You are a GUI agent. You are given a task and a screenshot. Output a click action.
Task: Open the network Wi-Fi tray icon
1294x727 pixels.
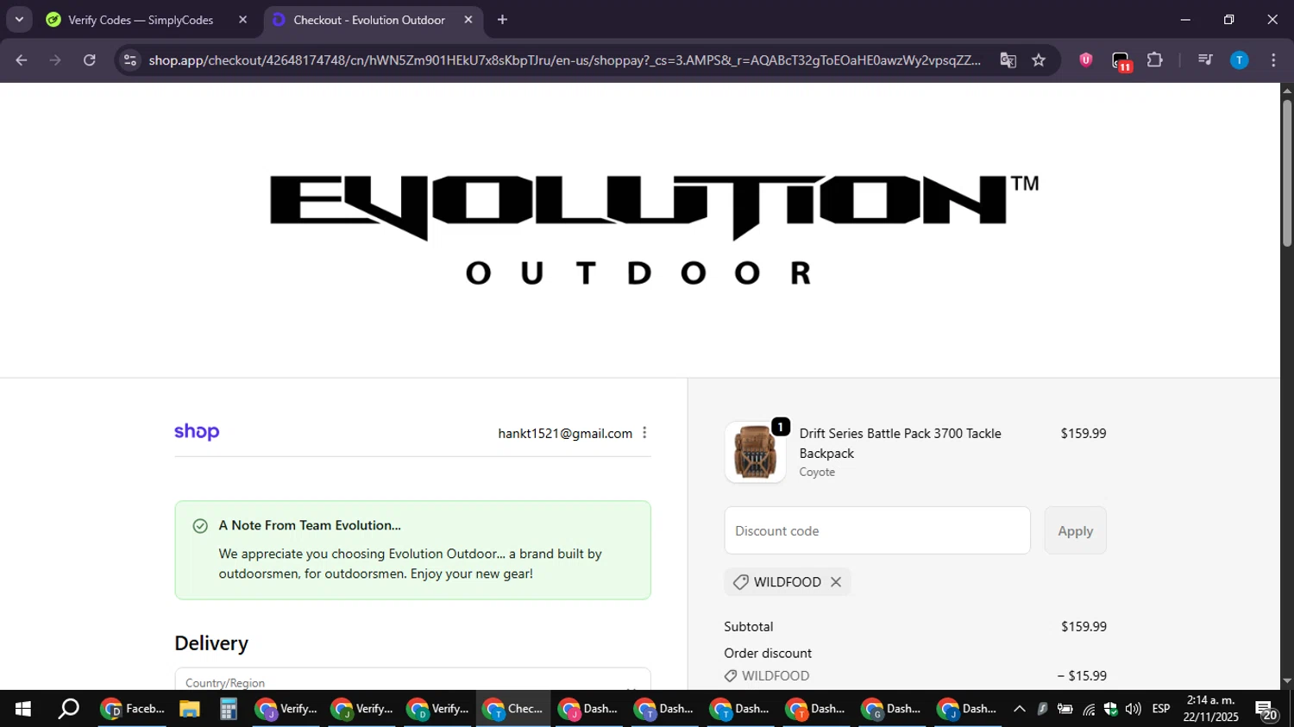pyautogui.click(x=1089, y=710)
